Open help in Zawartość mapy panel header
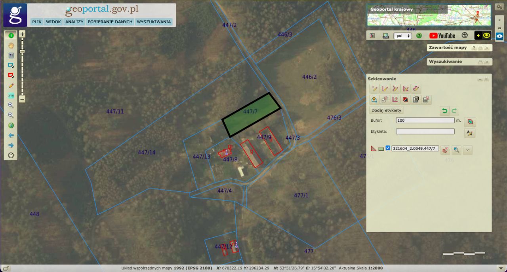The width and height of the screenshot is (507, 272). click(474, 48)
